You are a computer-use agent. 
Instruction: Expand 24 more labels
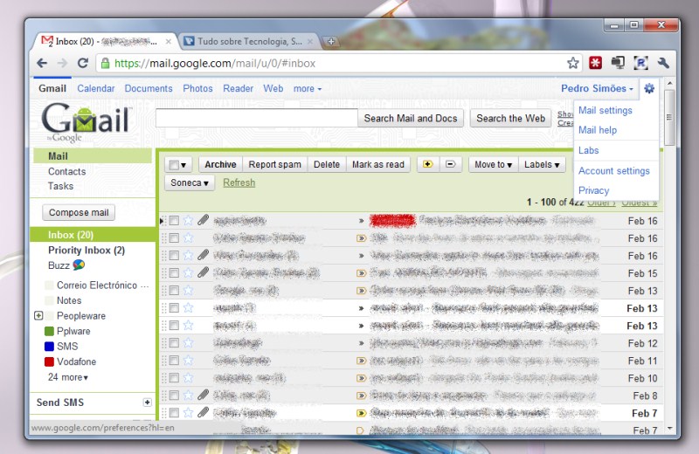[x=68, y=377]
